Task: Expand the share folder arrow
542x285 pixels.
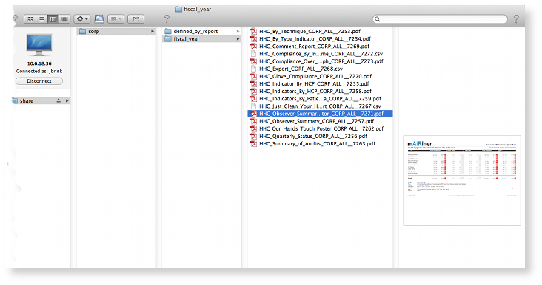Action: pos(67,100)
